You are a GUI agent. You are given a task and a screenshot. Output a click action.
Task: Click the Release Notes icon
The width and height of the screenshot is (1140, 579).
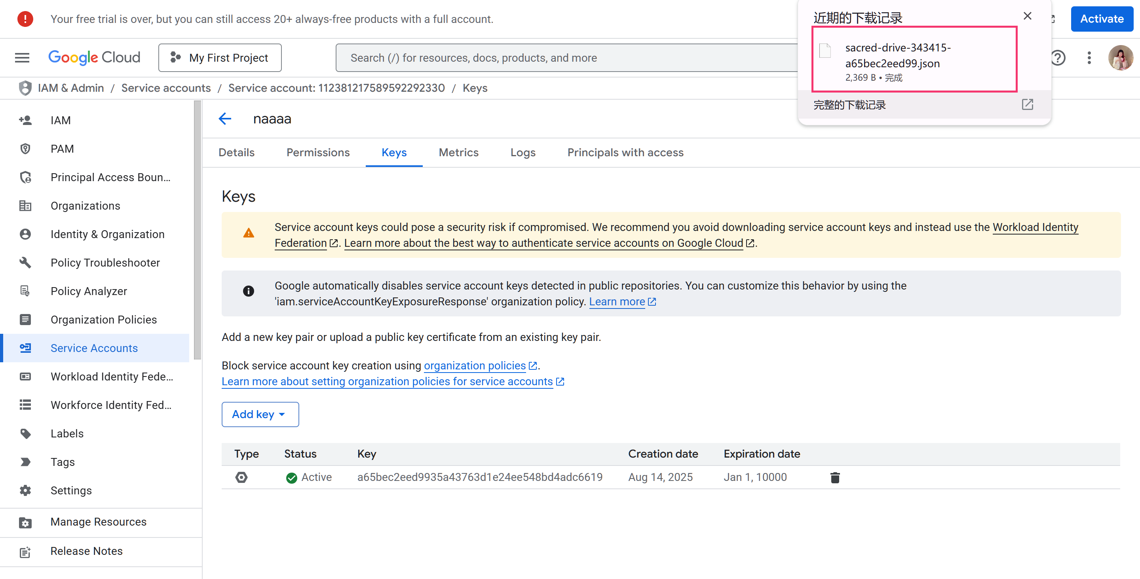tap(25, 552)
